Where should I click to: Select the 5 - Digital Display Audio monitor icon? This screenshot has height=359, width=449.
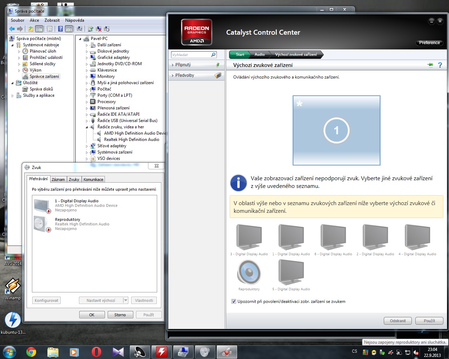(291, 273)
